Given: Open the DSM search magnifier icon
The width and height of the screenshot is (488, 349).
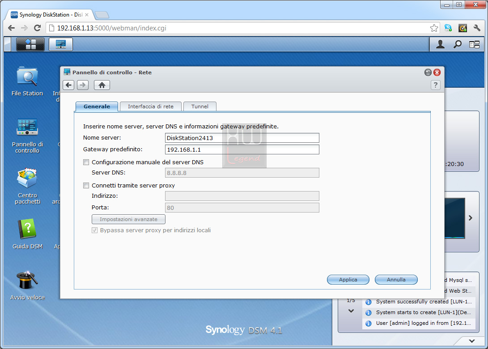Looking at the screenshot, I should click(457, 45).
